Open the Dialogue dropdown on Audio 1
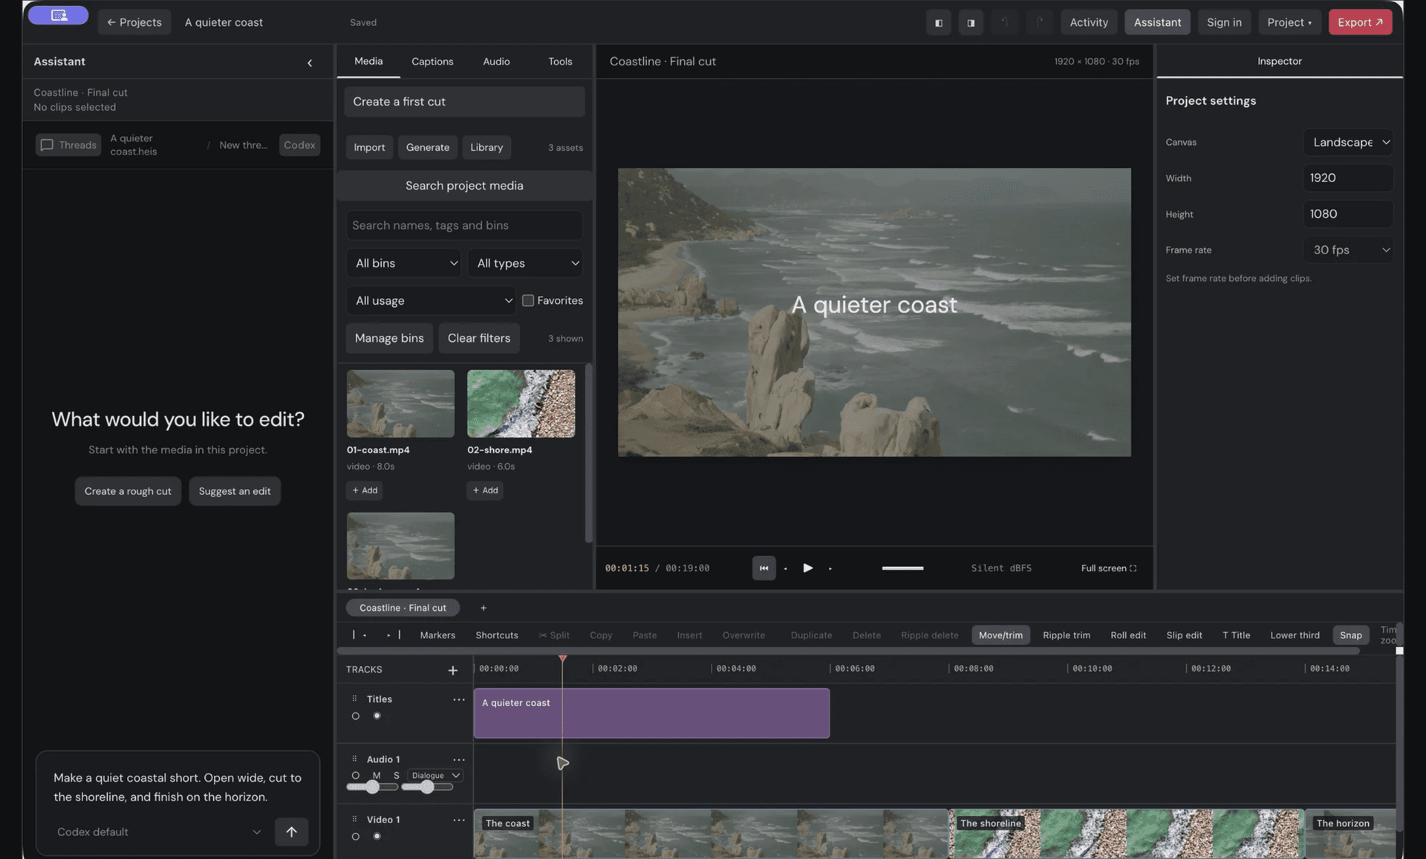 tap(435, 776)
